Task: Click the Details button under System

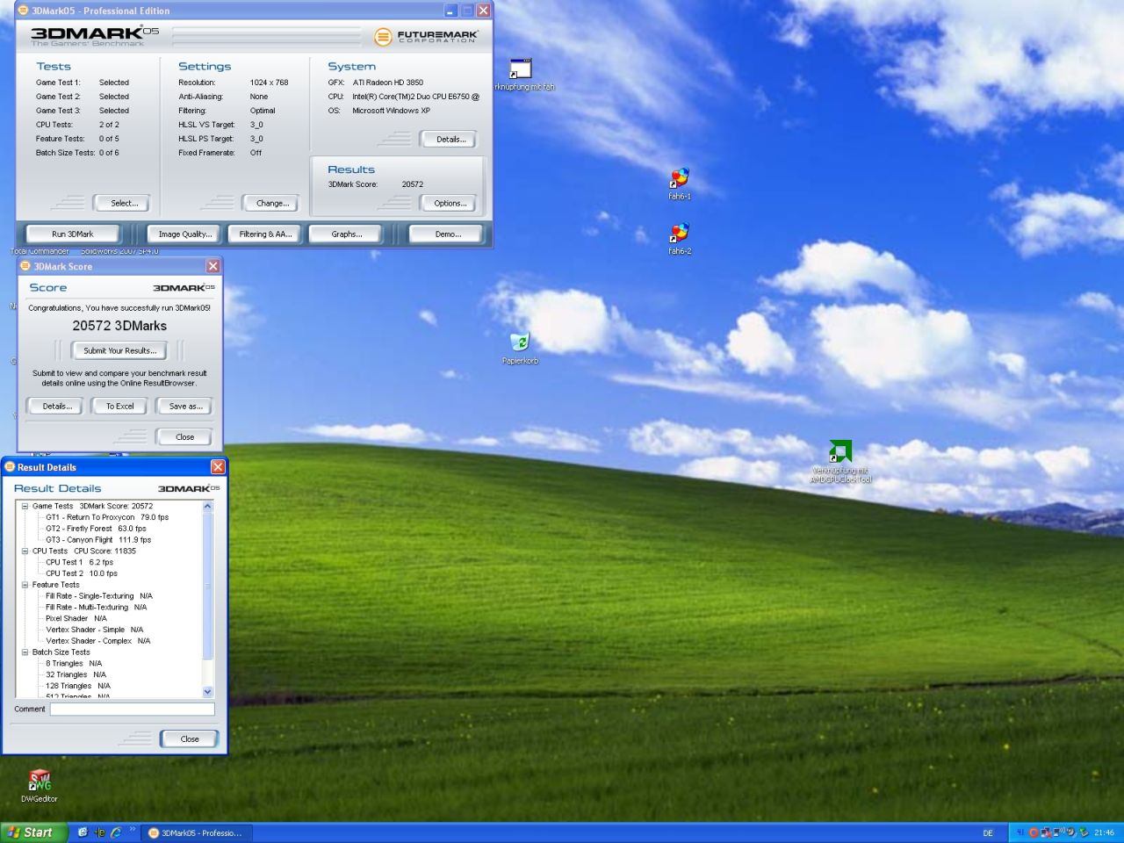Action: point(450,140)
